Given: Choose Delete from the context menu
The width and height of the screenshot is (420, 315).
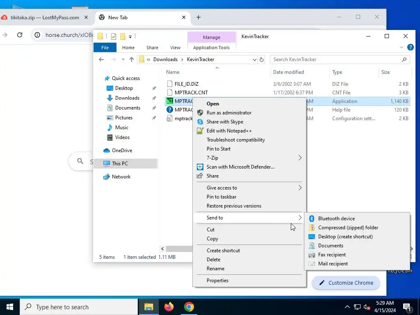Looking at the screenshot, I should point(249,260).
